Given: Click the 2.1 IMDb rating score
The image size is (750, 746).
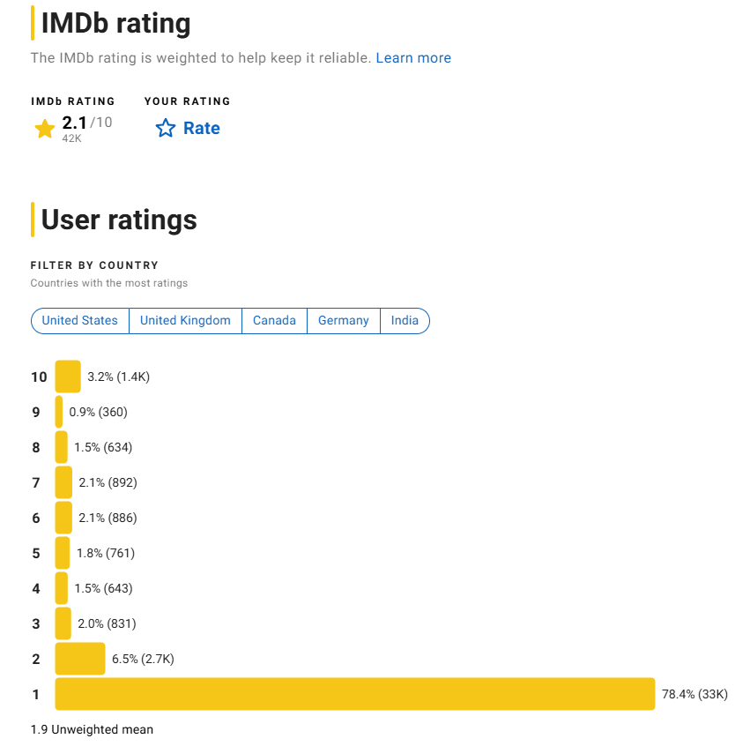Looking at the screenshot, I should coord(74,123).
